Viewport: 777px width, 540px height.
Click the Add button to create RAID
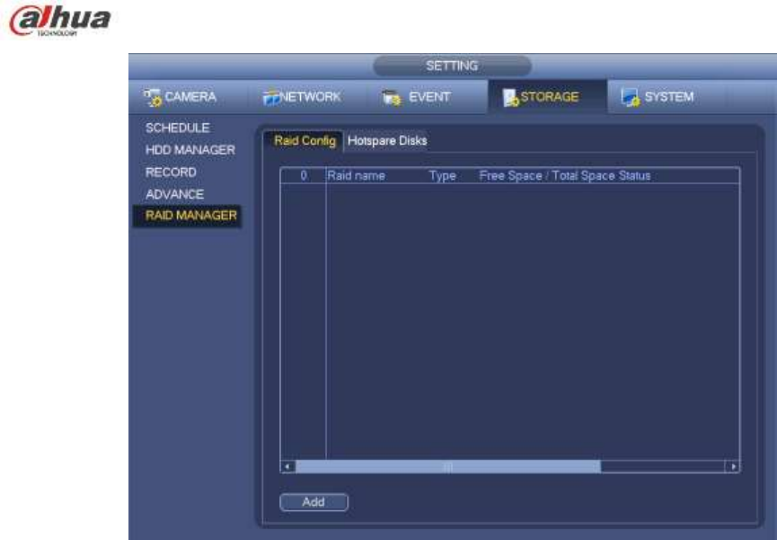click(x=313, y=502)
